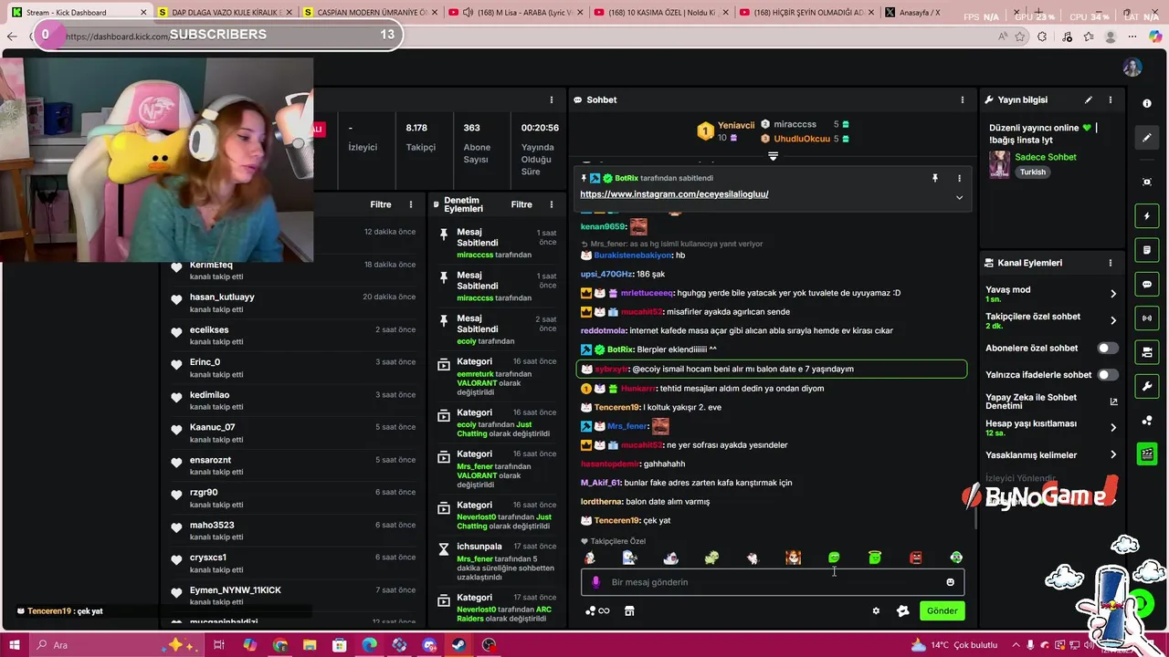
Task: Open chat settings gear icon
Action: click(x=876, y=611)
